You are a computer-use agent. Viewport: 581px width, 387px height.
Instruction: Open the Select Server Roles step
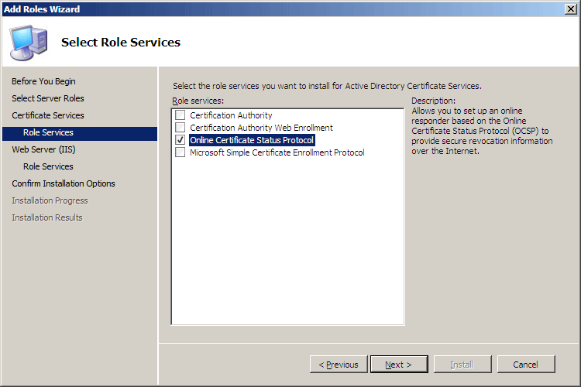pos(48,98)
